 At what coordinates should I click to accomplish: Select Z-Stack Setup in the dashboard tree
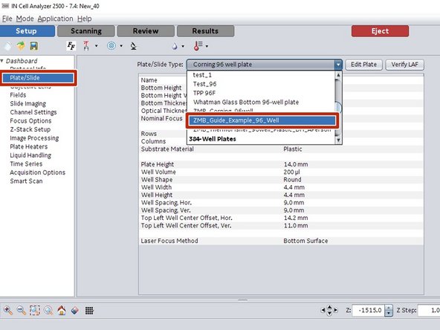tap(30, 129)
